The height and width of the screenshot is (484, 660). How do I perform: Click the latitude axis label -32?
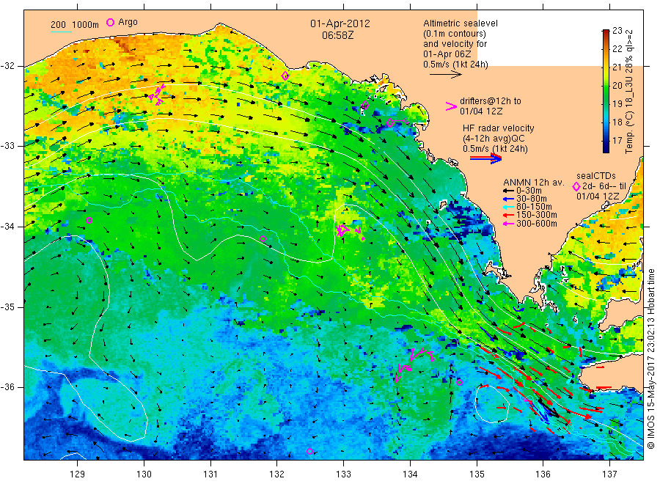pos(7,66)
